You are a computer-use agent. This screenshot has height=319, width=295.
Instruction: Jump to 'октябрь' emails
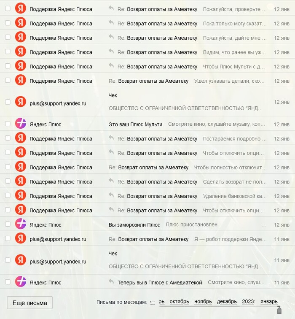pos(179,302)
